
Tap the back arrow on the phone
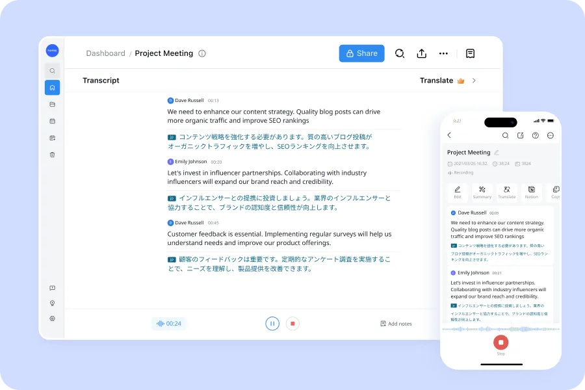(x=449, y=135)
